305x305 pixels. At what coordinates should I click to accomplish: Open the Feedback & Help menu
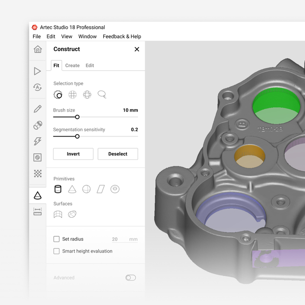coord(122,36)
